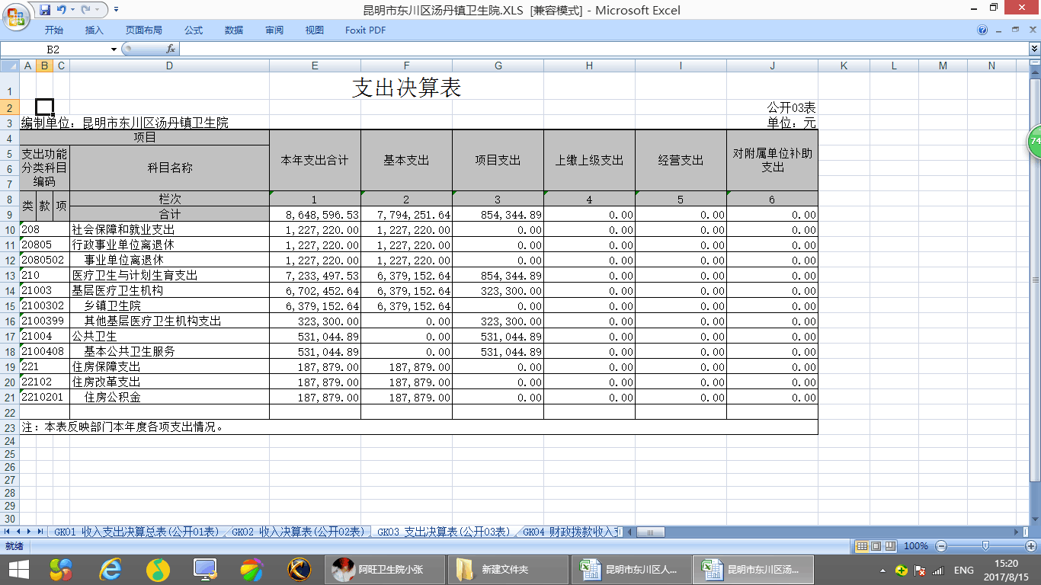Select all cells with corner button
The image size is (1041, 585).
coord(10,66)
